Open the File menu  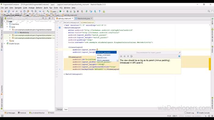pos(2,8)
